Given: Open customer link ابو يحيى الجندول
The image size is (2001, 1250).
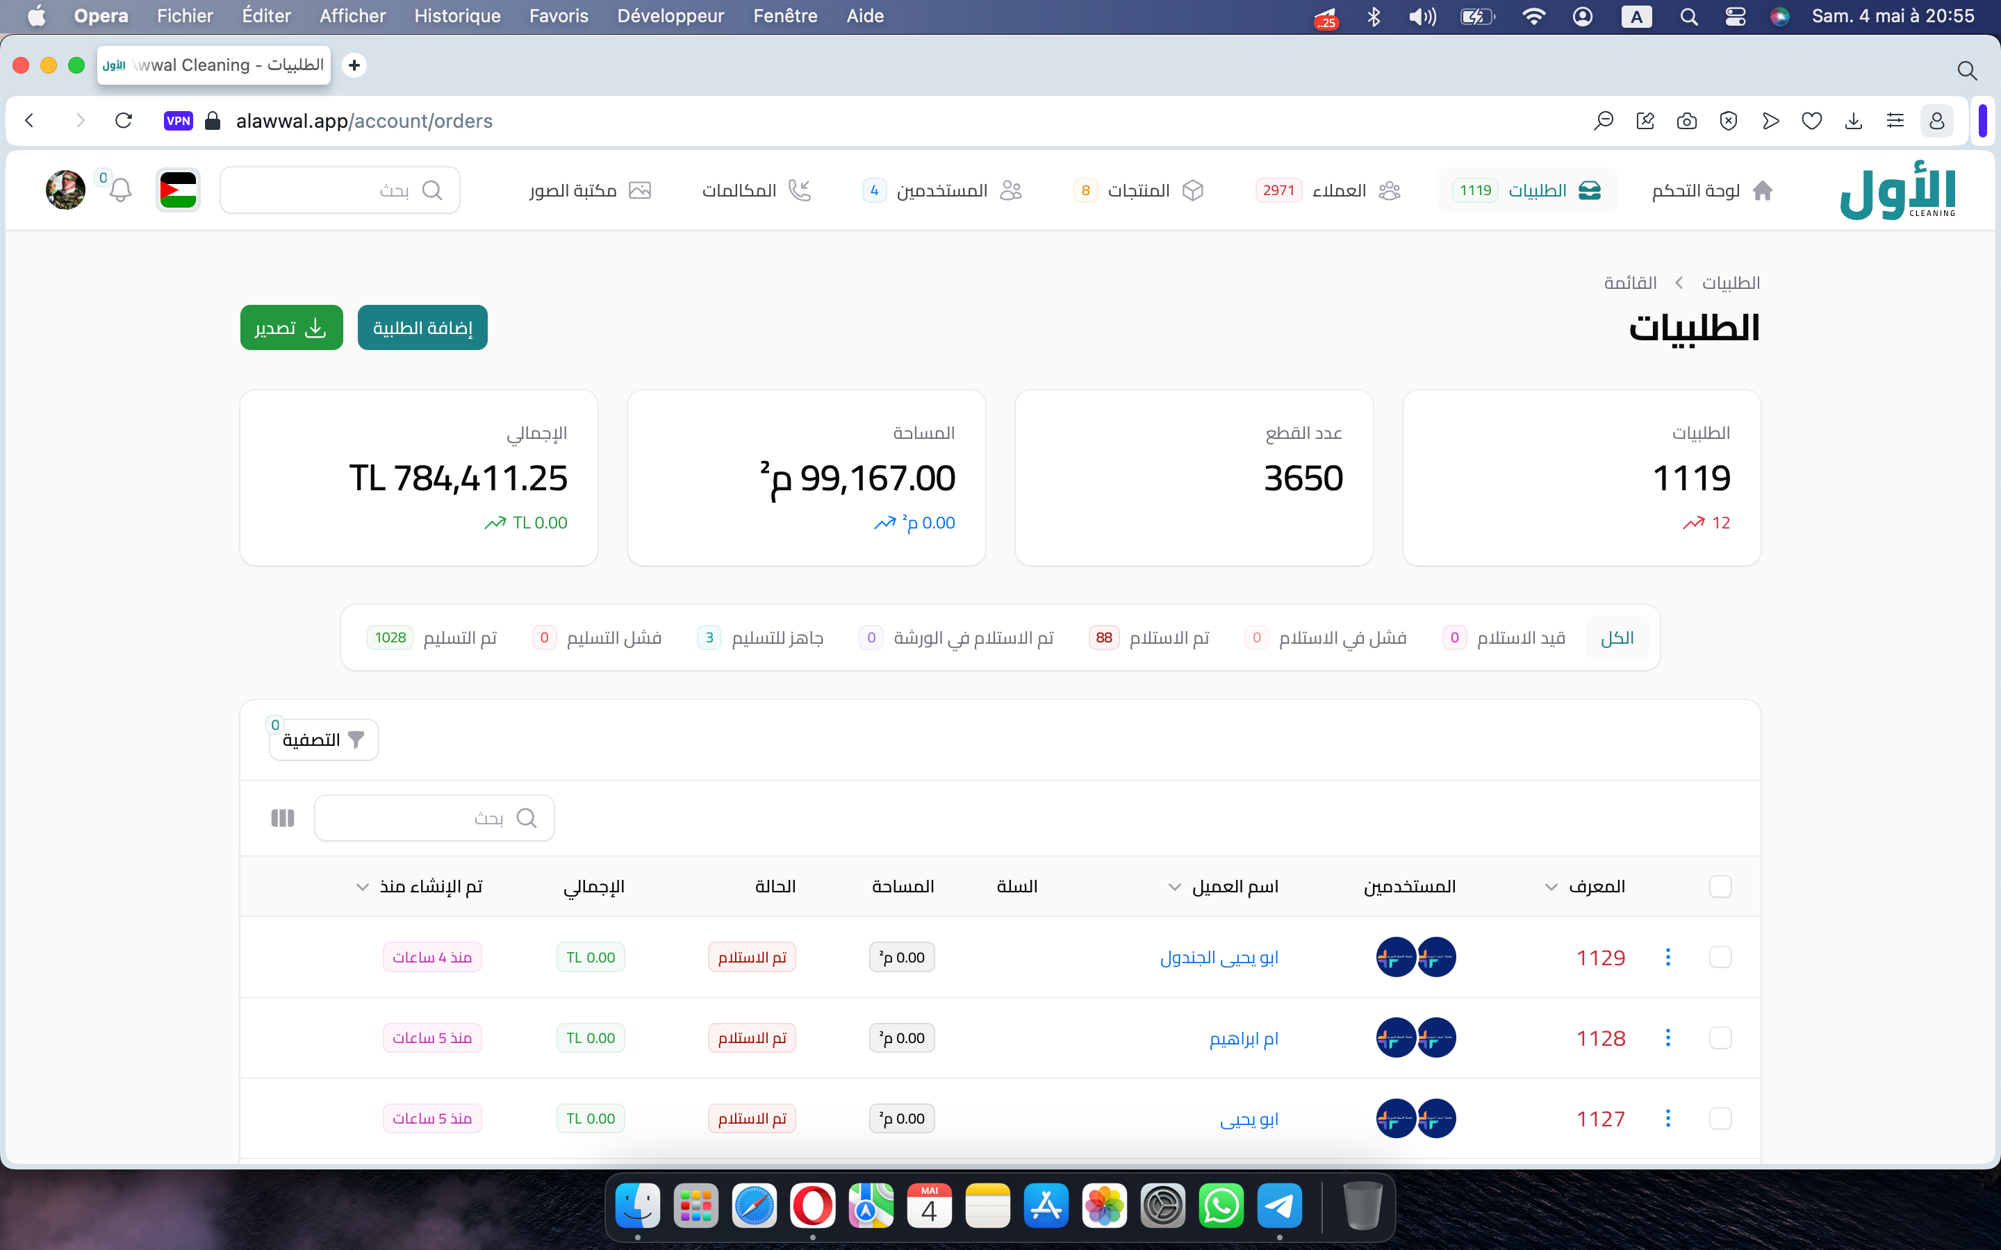Looking at the screenshot, I should pos(1219,958).
